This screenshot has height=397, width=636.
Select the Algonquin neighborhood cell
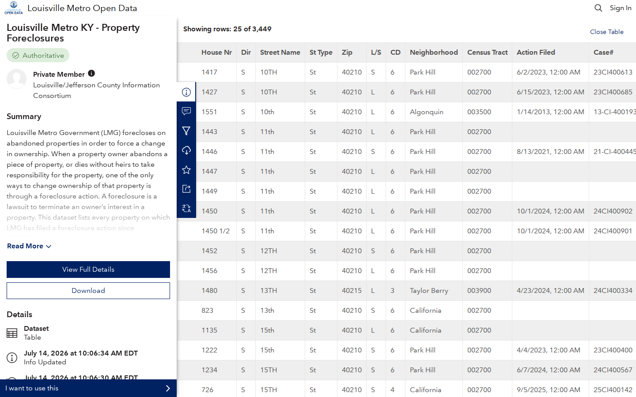[434, 112]
